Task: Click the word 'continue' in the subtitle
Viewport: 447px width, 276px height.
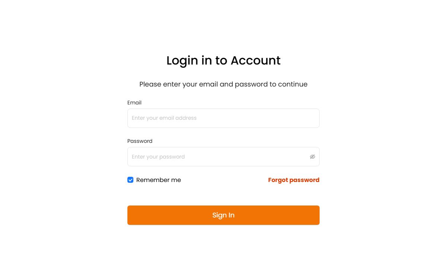Action: (293, 84)
